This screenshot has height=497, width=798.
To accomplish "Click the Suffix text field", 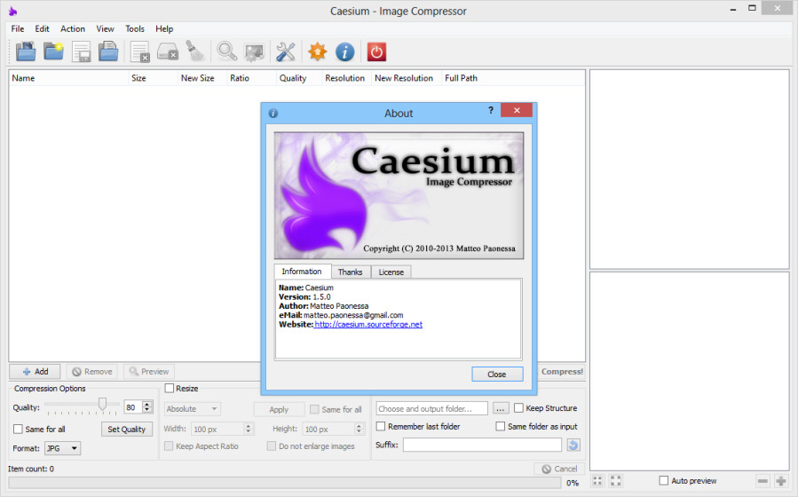I will click(x=483, y=446).
